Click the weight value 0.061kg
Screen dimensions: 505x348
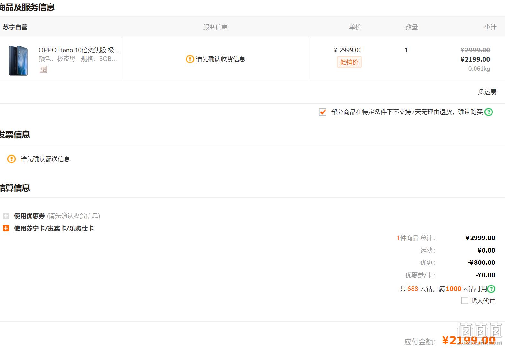pyautogui.click(x=479, y=69)
